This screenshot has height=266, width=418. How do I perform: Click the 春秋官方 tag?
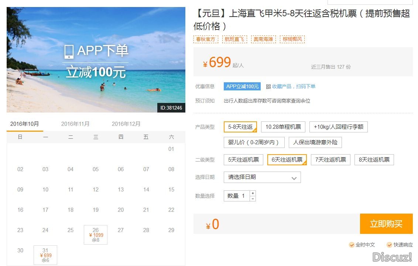coord(206,39)
